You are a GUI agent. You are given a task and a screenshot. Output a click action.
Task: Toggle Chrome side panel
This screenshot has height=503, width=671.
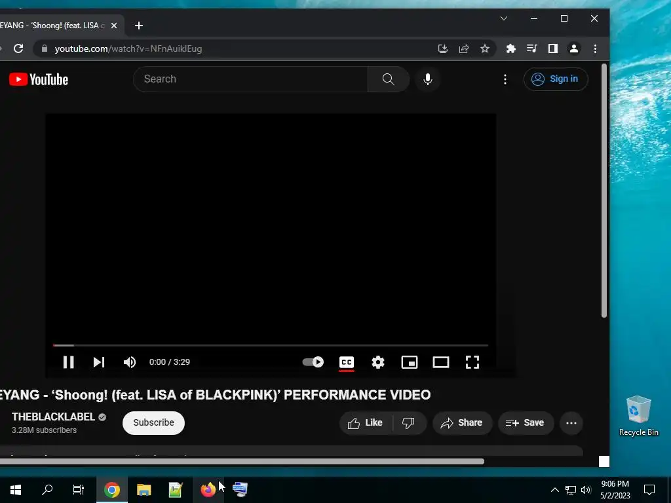(553, 48)
